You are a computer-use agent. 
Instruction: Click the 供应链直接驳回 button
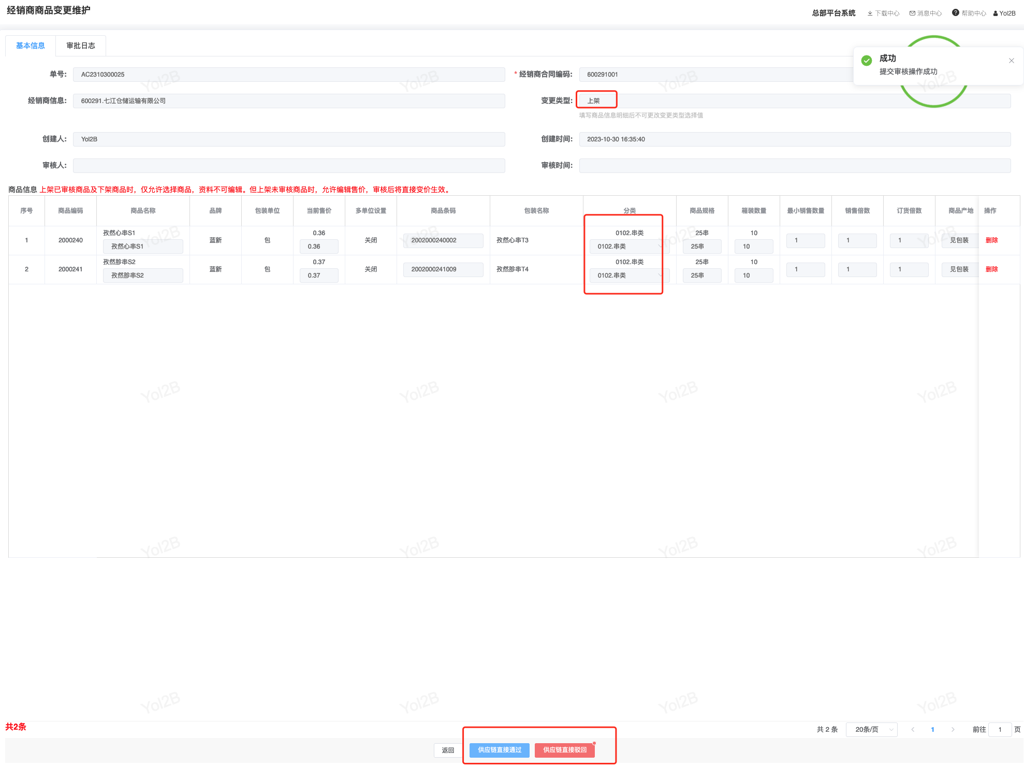tap(564, 749)
